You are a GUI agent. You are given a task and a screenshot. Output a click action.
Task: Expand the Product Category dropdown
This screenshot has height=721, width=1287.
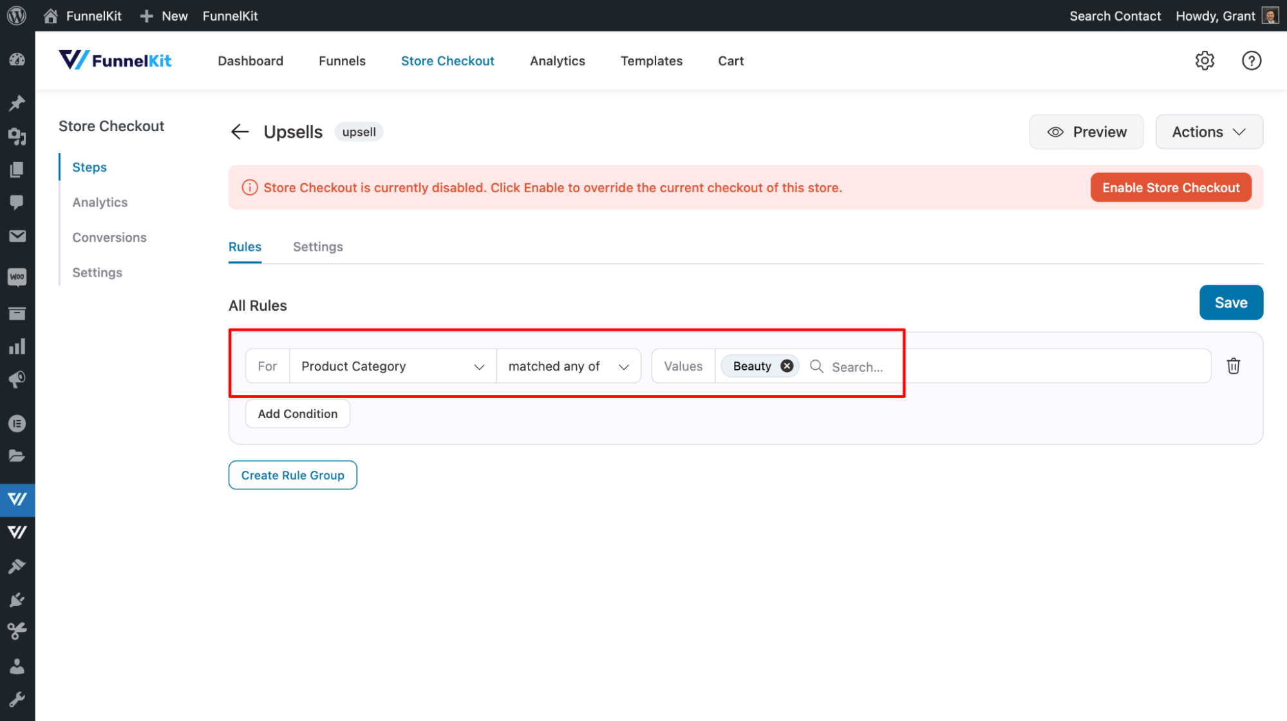(393, 366)
